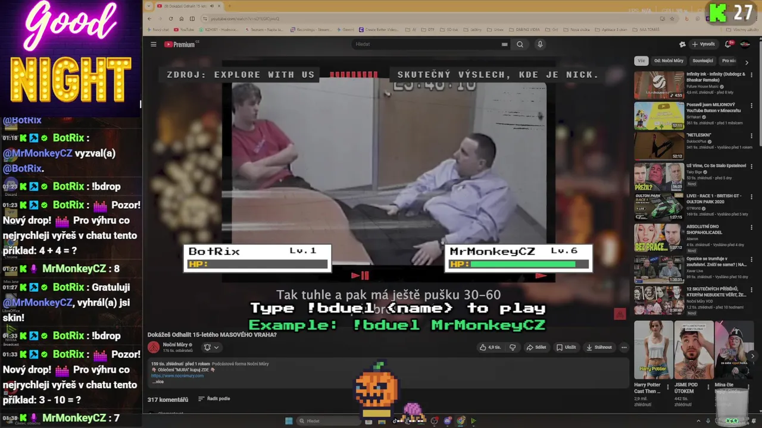Open the browser tab list dropdown
The height and width of the screenshot is (428, 762).
point(149,6)
